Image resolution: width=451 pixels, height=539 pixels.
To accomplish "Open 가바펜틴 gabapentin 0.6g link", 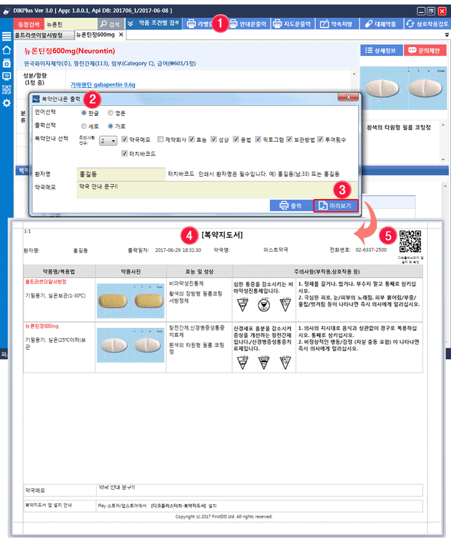I will pyautogui.click(x=102, y=84).
